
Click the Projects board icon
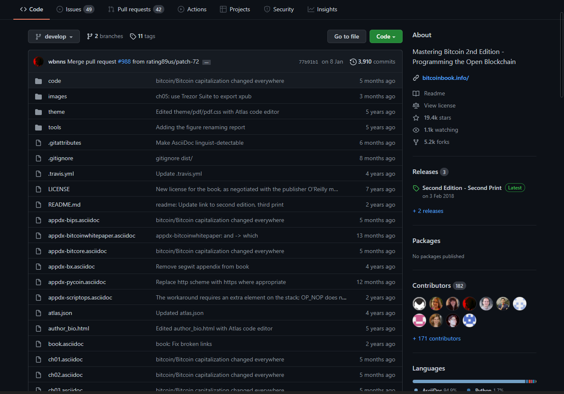click(223, 9)
